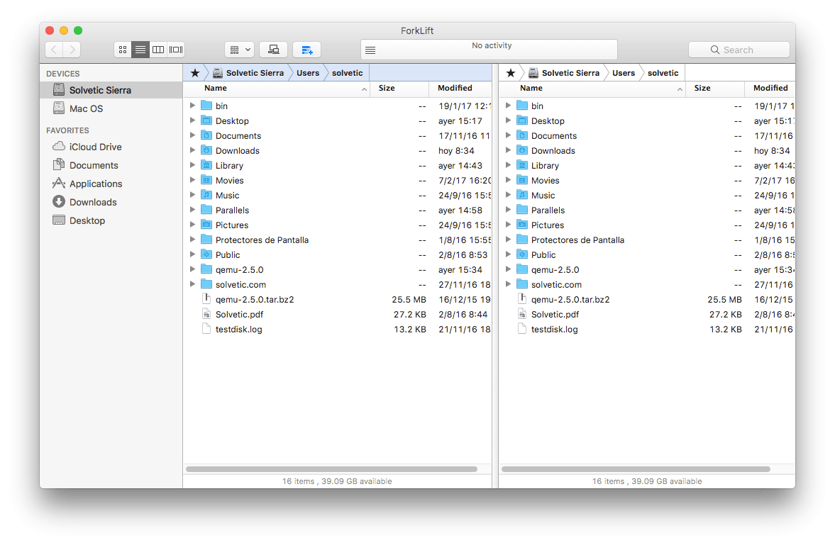Expand Movies folder in right pane
The image size is (835, 545).
tap(508, 180)
